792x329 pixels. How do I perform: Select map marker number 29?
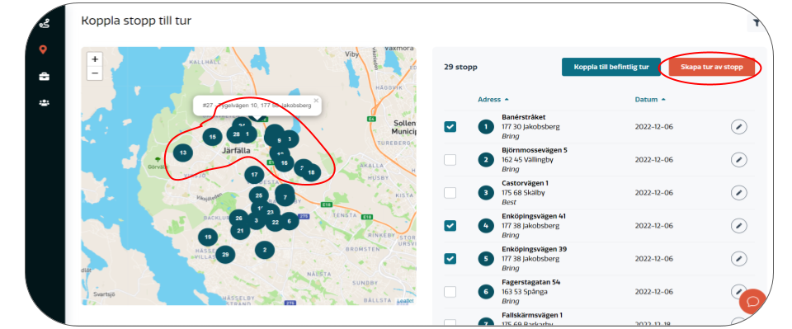pos(225,254)
